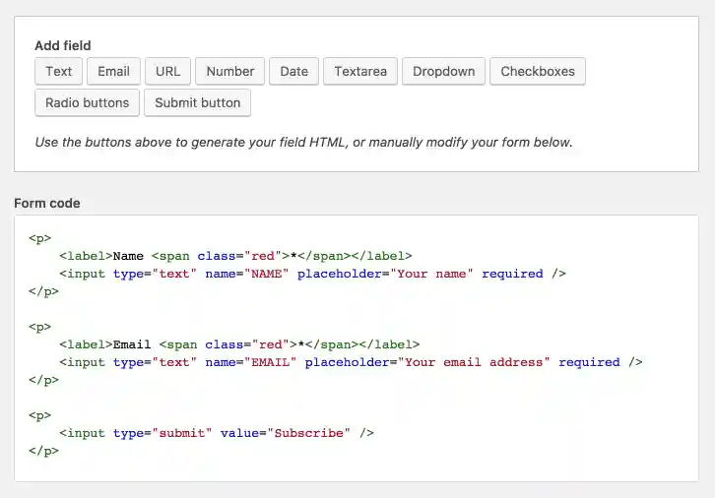Click the input line with name="NAME"

312,274
